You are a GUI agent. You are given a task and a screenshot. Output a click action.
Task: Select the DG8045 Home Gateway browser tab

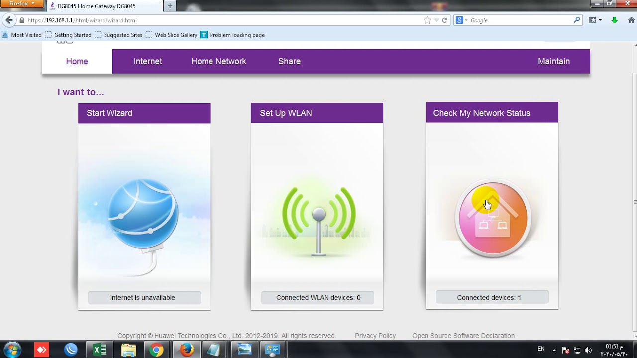(105, 6)
